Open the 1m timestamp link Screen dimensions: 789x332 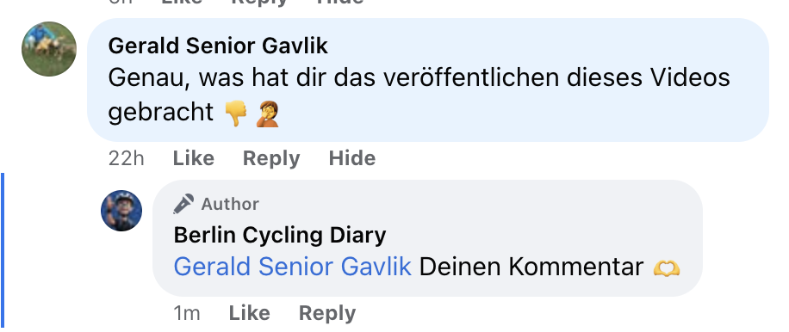[x=187, y=313]
